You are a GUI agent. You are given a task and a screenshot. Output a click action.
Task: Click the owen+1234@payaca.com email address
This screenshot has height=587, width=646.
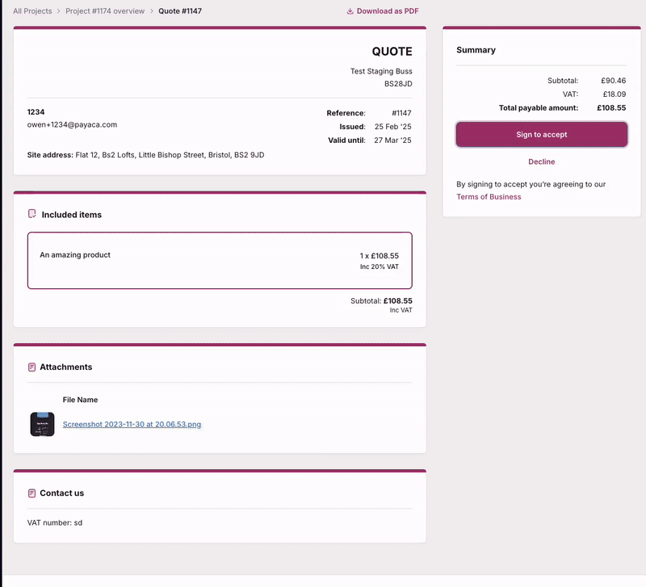coord(73,125)
